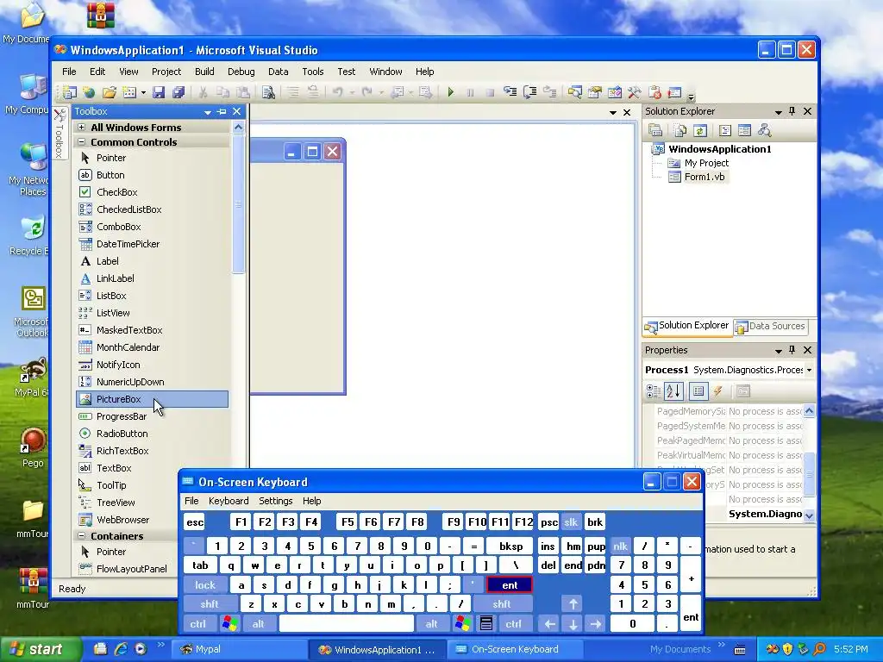Viewport: 883px width, 662px height.
Task: Toggle auto-hide pin on Toolbox panel
Action: click(222, 111)
